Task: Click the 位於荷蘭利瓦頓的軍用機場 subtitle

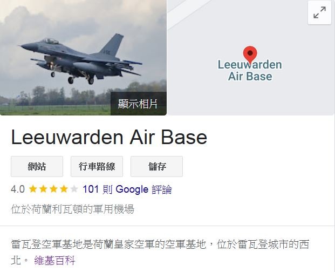Action: point(72,209)
